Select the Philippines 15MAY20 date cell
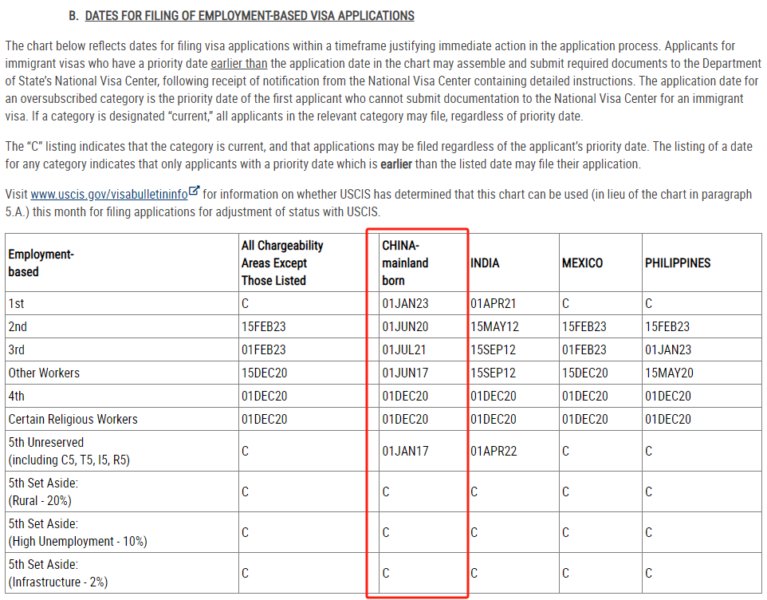 pyautogui.click(x=667, y=373)
